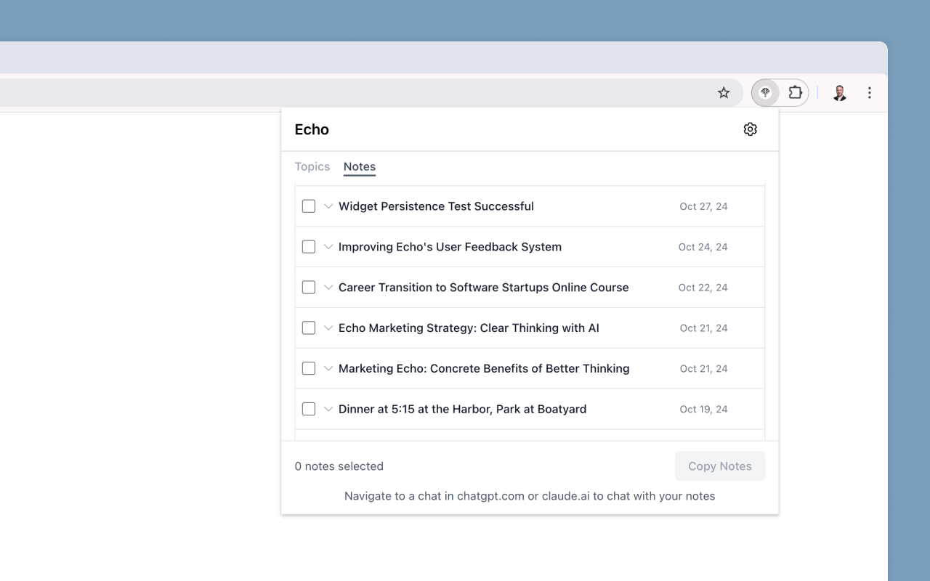The width and height of the screenshot is (930, 581).
Task: Click the 0 notes selected label
Action: point(339,466)
